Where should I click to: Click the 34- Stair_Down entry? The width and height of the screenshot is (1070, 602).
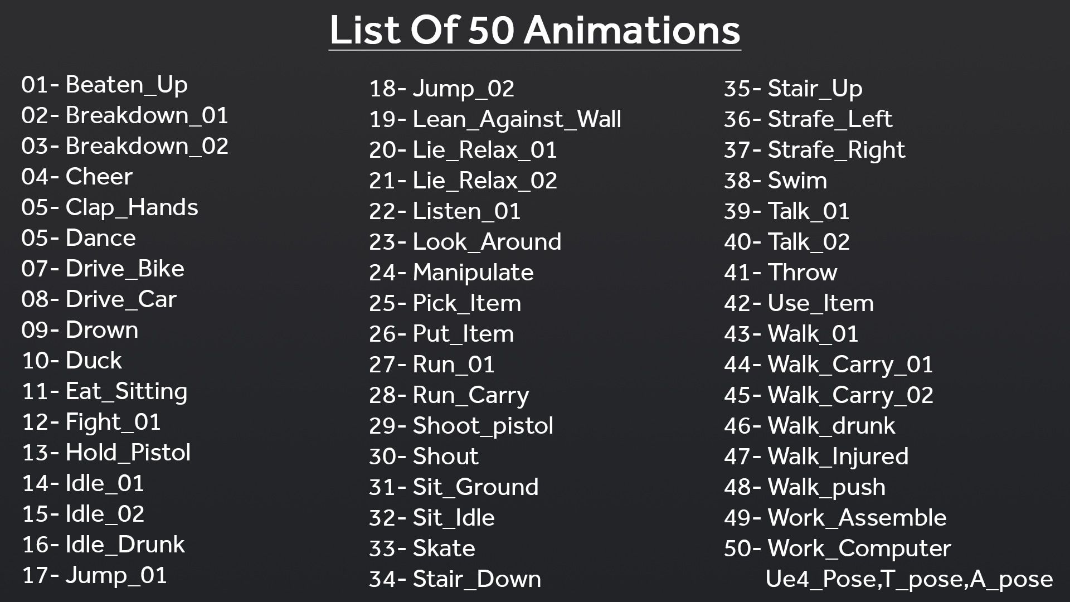(455, 579)
